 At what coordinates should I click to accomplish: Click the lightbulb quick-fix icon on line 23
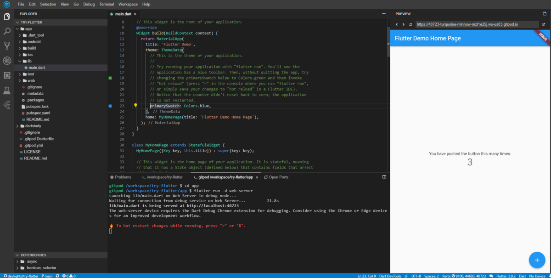[x=135, y=106]
